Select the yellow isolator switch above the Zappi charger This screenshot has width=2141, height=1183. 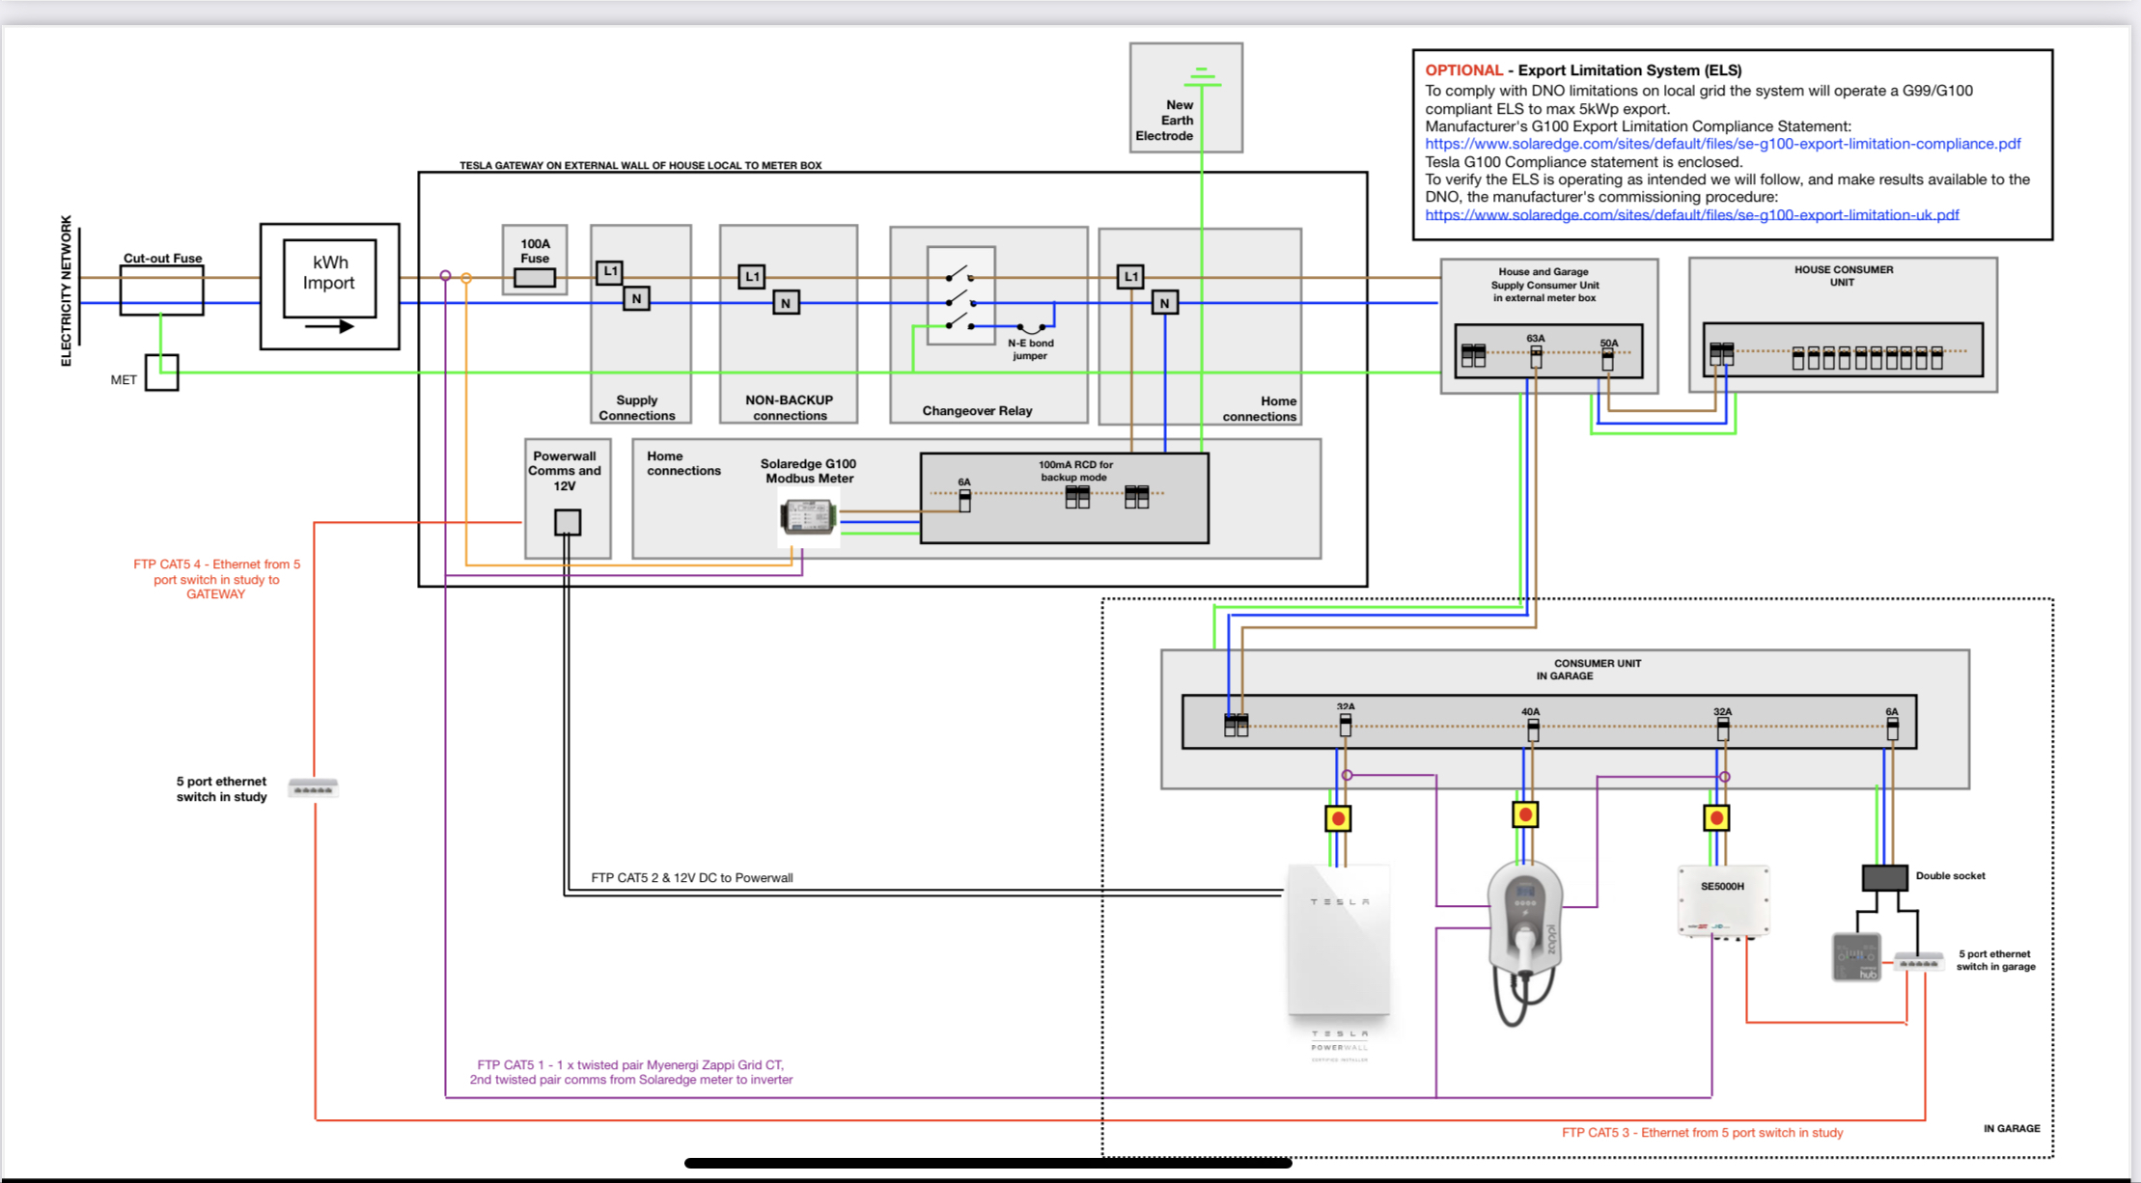coord(1525,815)
